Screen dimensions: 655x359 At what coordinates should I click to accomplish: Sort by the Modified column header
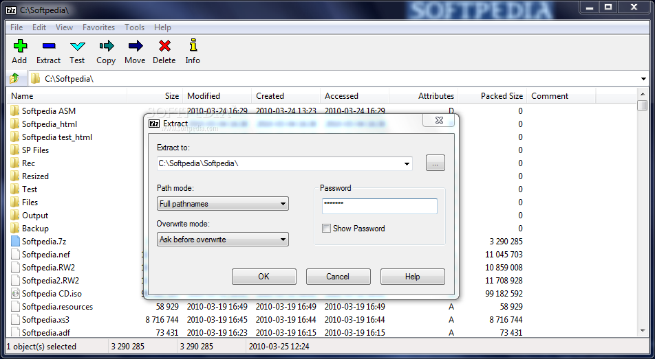(217, 96)
